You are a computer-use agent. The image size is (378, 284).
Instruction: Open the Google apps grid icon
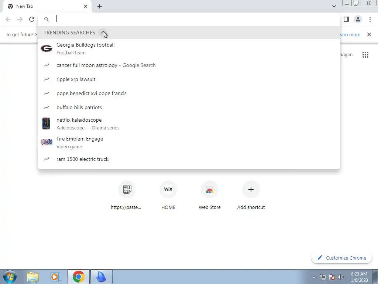(365, 55)
